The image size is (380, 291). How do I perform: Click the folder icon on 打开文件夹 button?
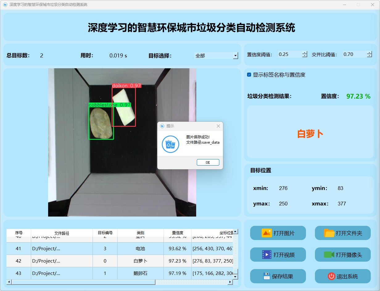pyautogui.click(x=329, y=233)
